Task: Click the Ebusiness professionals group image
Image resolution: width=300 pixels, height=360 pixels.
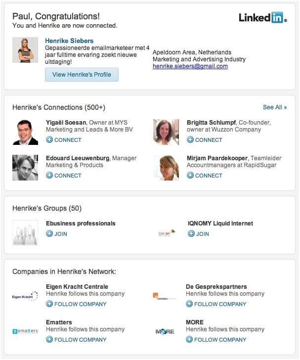Action: point(25,233)
